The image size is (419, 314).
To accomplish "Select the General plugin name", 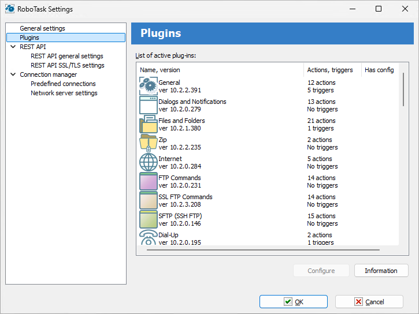I will tap(169, 83).
